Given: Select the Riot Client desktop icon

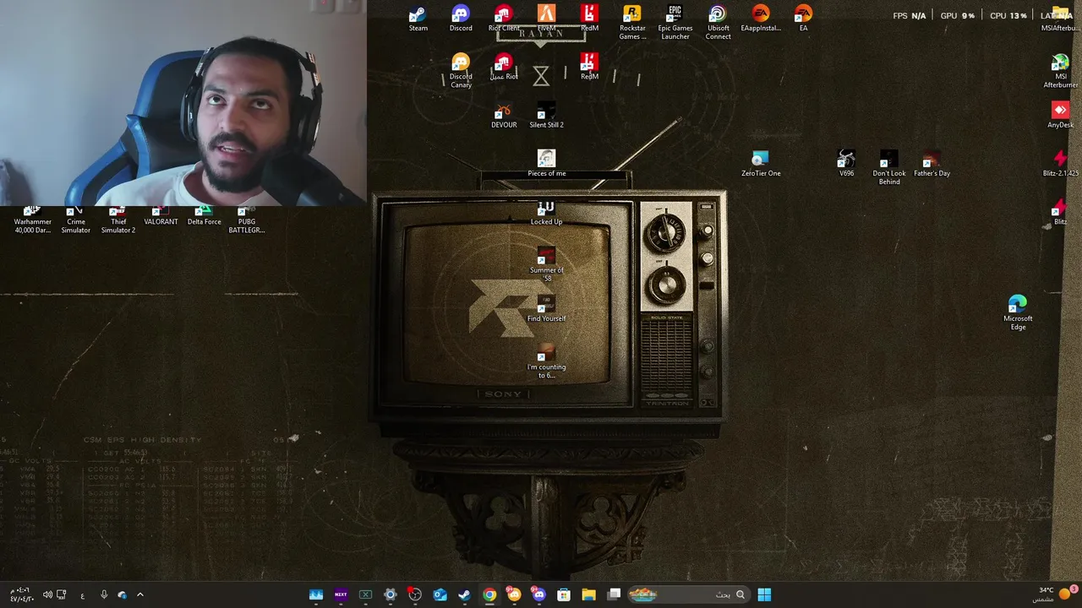Looking at the screenshot, I should [x=504, y=19].
